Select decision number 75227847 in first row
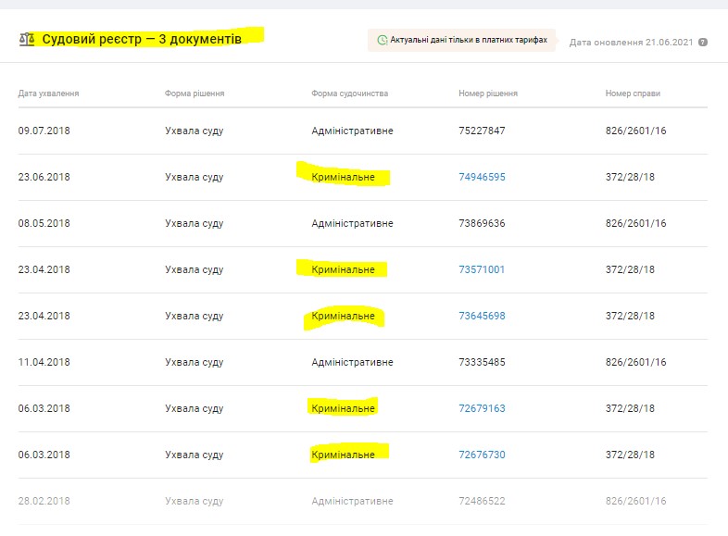 [482, 131]
